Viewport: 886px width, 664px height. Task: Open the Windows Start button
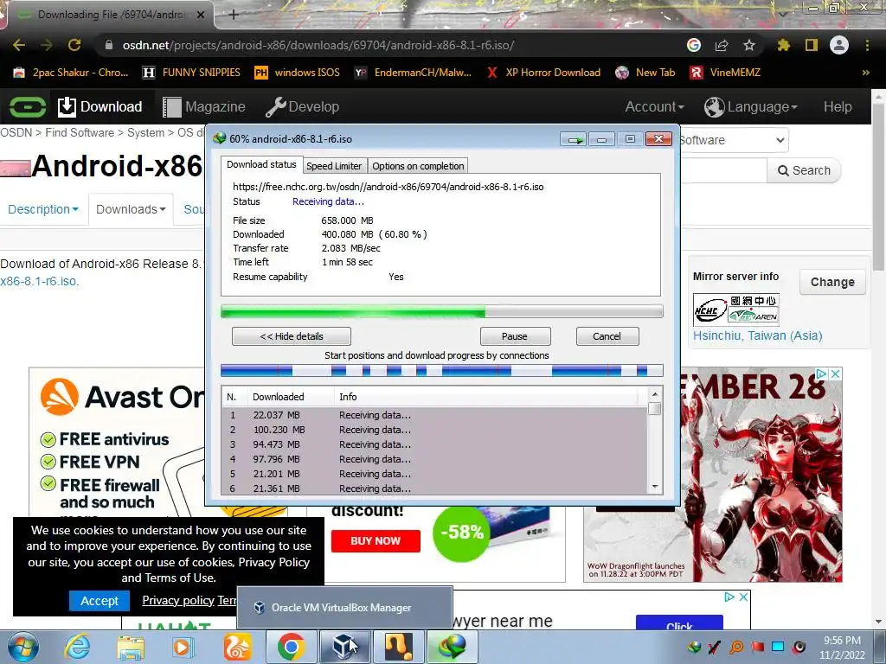click(22, 647)
